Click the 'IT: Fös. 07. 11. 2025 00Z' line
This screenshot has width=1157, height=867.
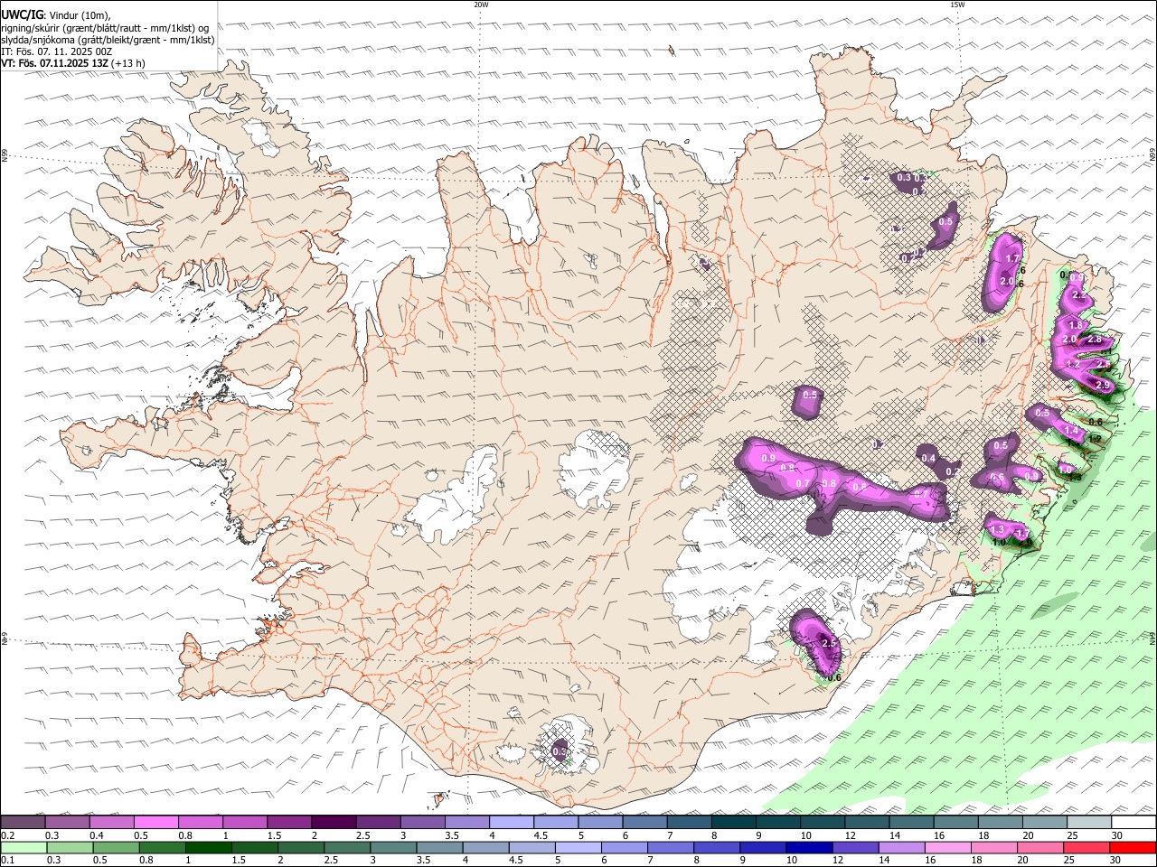(x=56, y=51)
